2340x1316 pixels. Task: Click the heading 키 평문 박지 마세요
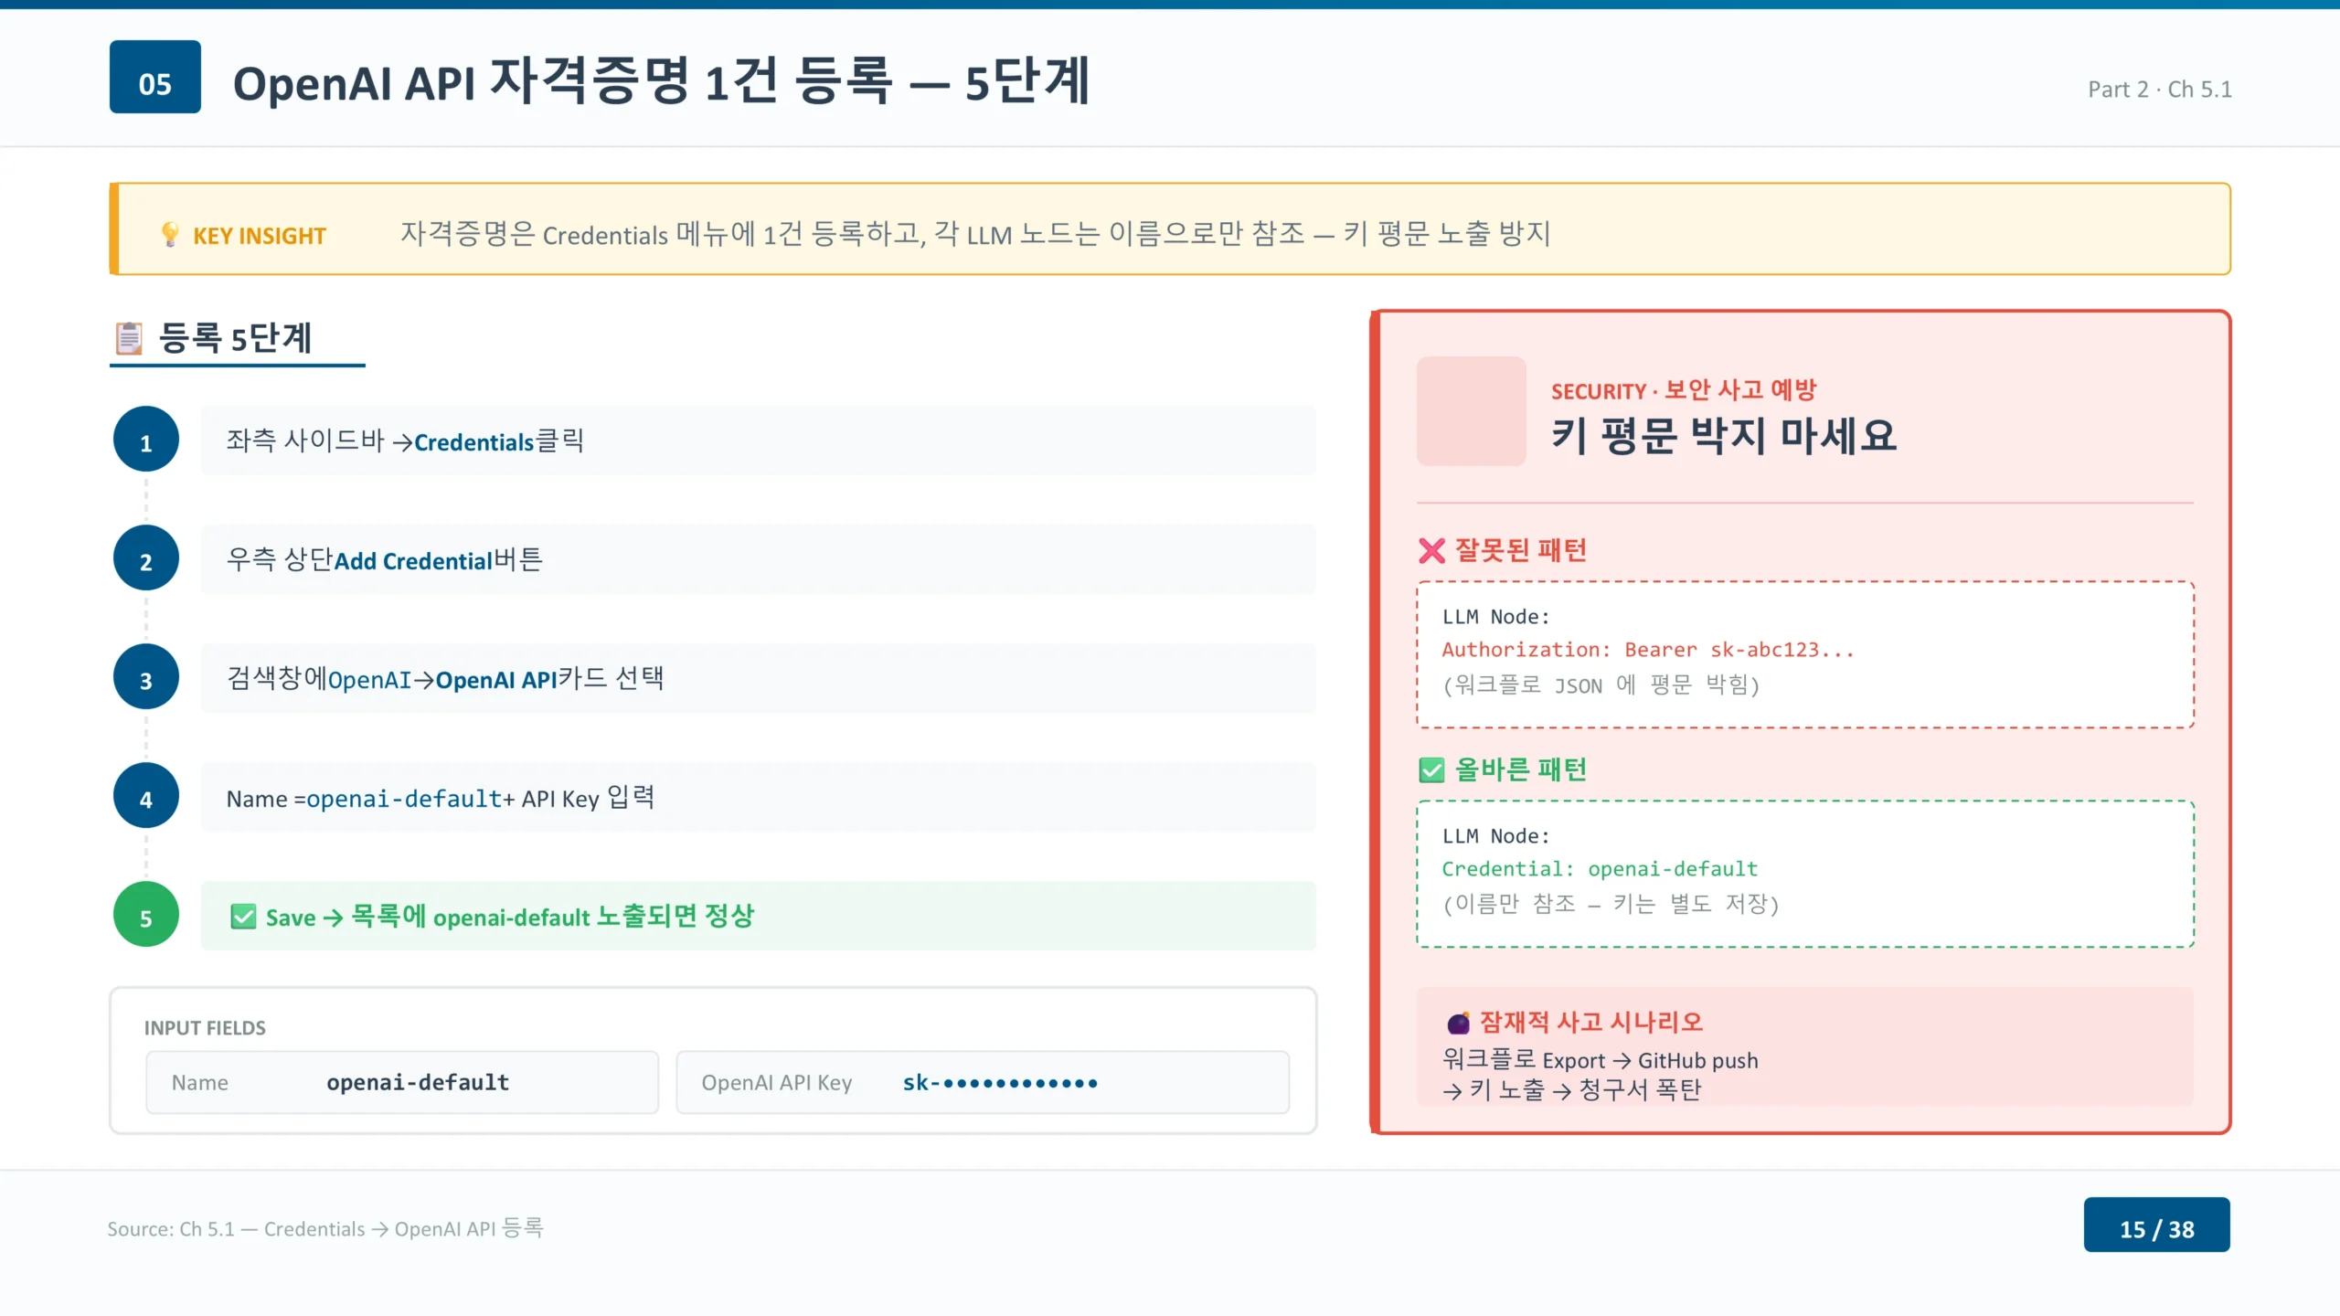pos(1724,435)
